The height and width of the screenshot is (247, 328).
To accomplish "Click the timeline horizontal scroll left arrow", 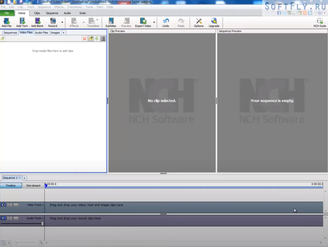I will click(46, 243).
